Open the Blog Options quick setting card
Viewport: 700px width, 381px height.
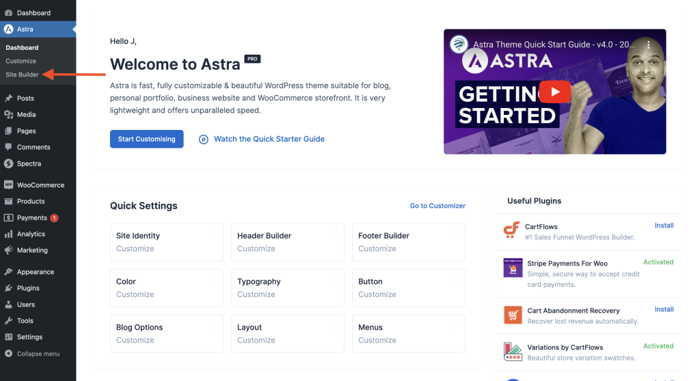click(x=167, y=334)
